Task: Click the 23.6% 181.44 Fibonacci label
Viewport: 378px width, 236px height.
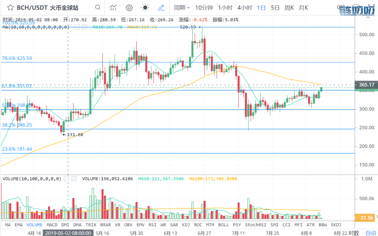Action: (17, 149)
